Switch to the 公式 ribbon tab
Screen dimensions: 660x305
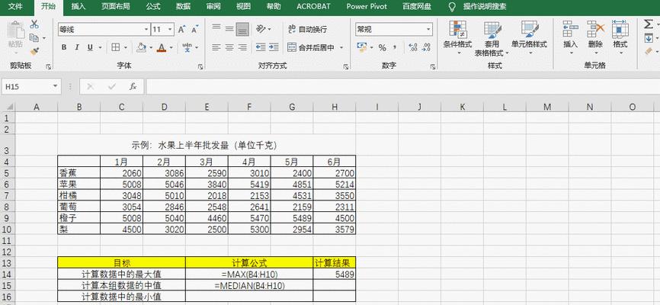click(x=152, y=6)
